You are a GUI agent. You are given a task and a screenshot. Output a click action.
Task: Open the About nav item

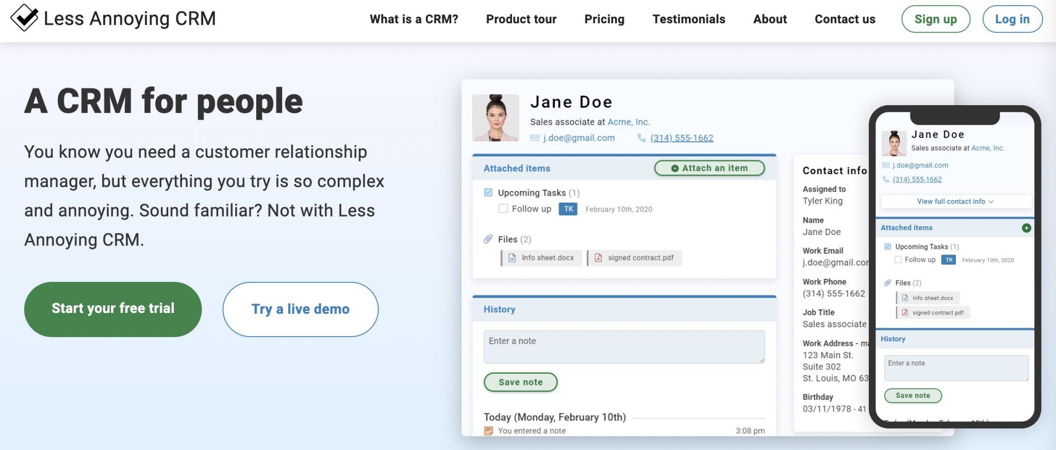tap(770, 19)
